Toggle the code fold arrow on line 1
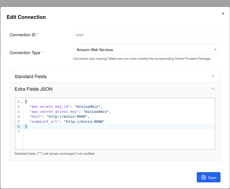The image size is (230, 189). pos(22,102)
